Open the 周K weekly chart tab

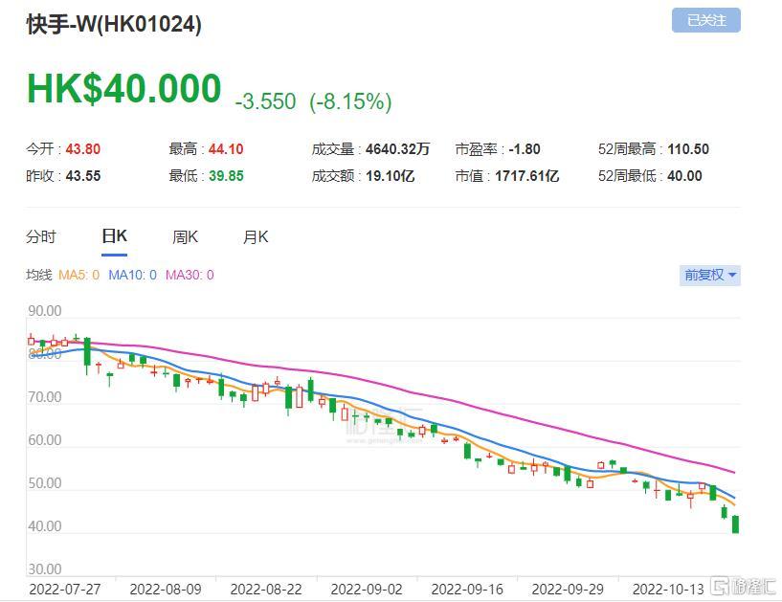point(185,237)
